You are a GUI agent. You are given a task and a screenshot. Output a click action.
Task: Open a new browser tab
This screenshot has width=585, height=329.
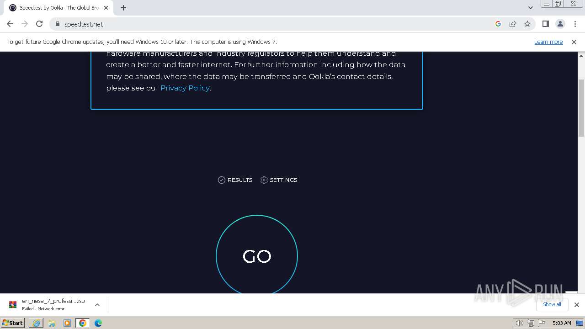pyautogui.click(x=123, y=8)
